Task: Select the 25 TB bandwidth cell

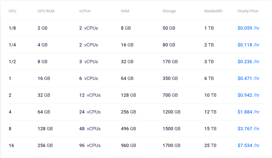Action: [211, 146]
